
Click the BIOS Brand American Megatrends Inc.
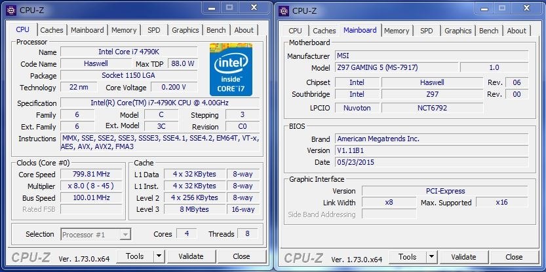click(431, 139)
